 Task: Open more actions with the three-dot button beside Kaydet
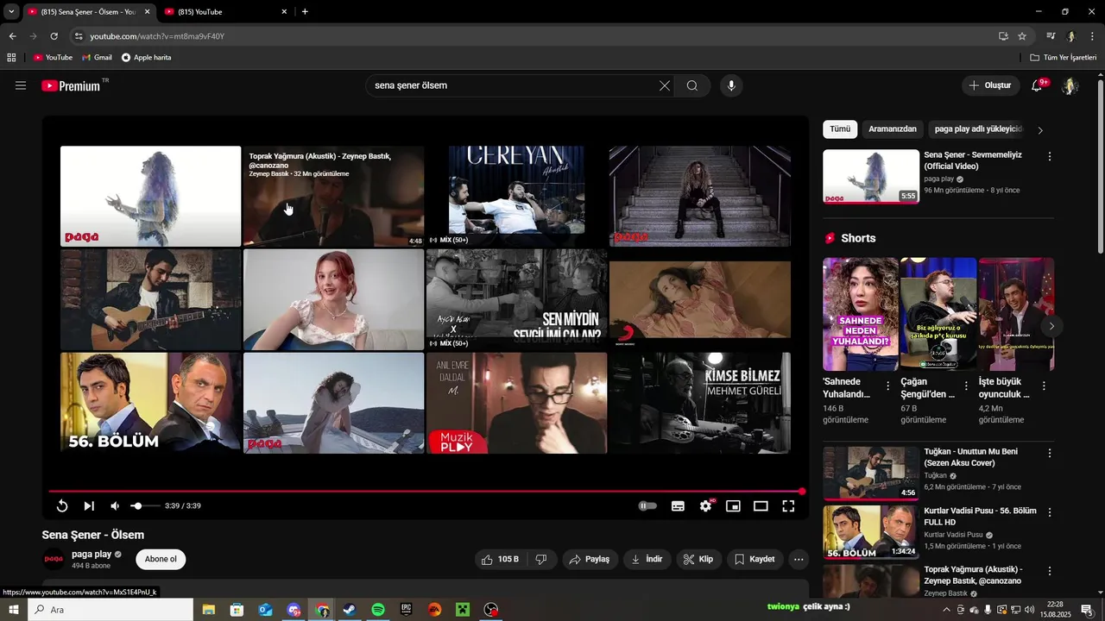click(x=799, y=559)
